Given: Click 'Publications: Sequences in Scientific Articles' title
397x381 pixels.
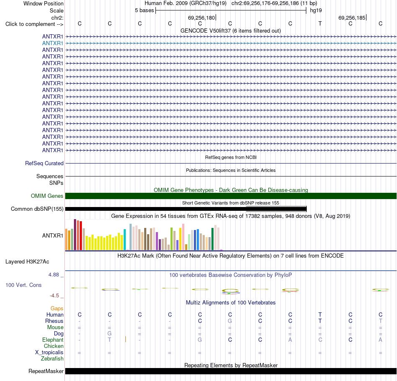Looking at the screenshot, I should coord(231,170).
